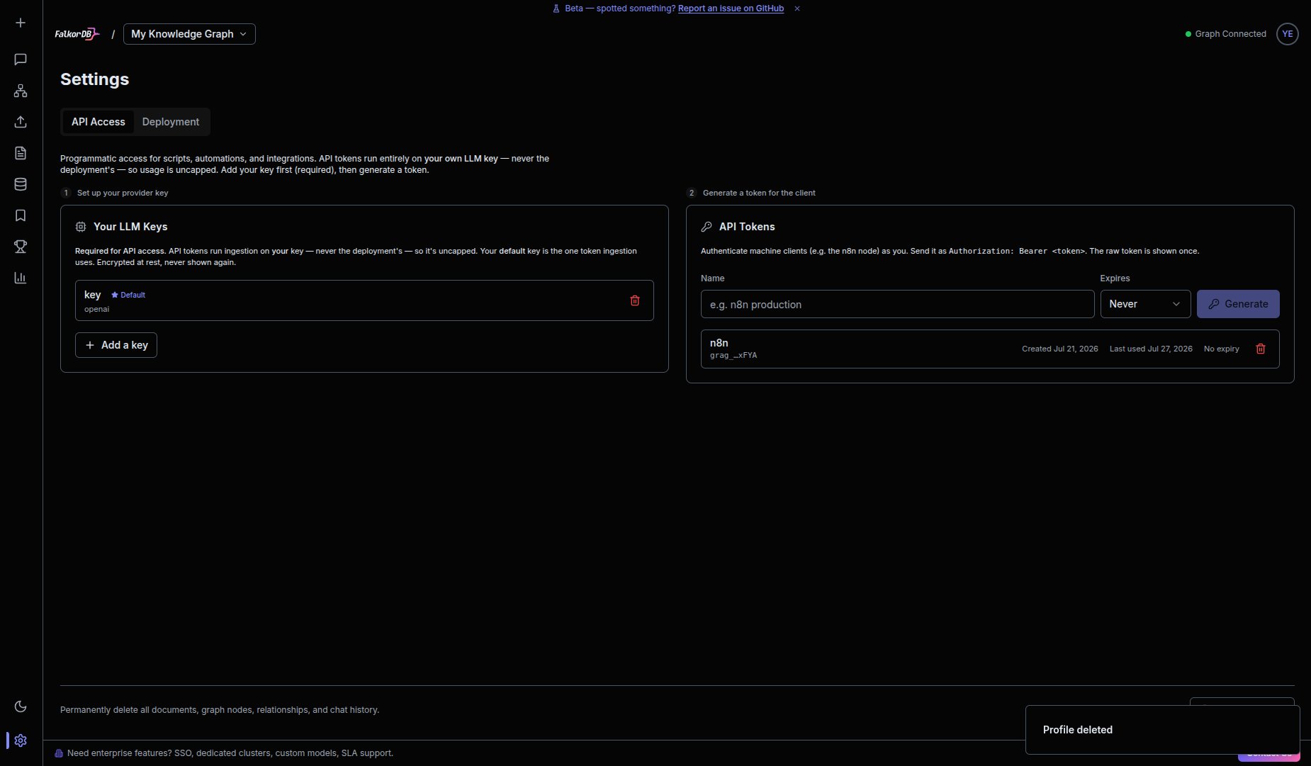Delete the n8n API token

(x=1261, y=349)
